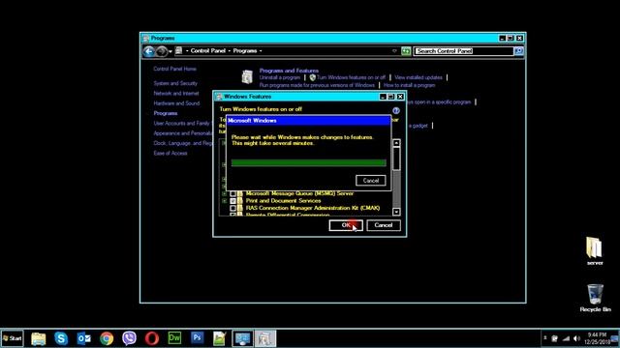Click Cancel beside OK in Windows Features
620x348 pixels.
[x=384, y=225]
